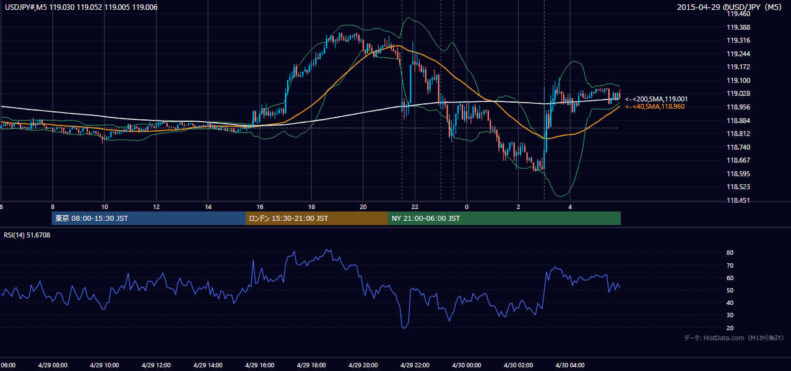Click RSI scale value 60
This screenshot has width=791, height=371.
[x=730, y=278]
